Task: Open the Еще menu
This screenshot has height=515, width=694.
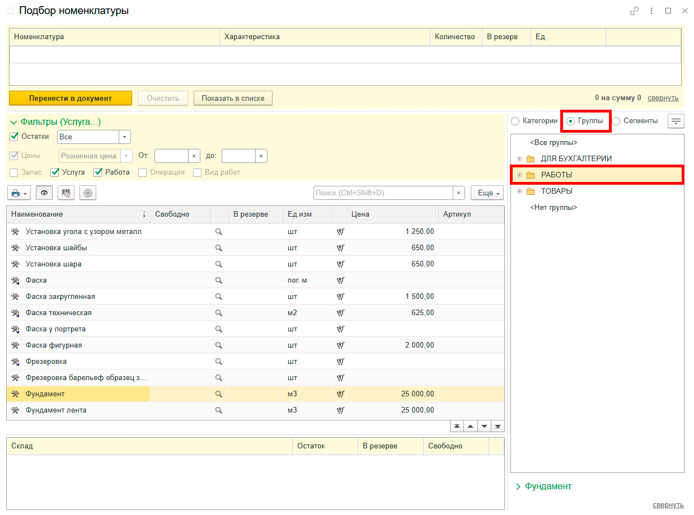Action: coord(487,193)
